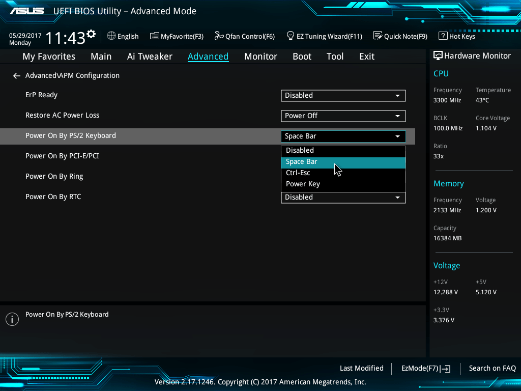Image resolution: width=521 pixels, height=391 pixels.
Task: Open the Power On By RTC dropdown
Action: (x=343, y=198)
